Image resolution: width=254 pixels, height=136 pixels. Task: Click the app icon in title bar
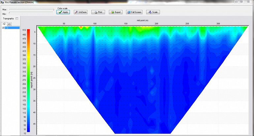click(x=2, y=2)
